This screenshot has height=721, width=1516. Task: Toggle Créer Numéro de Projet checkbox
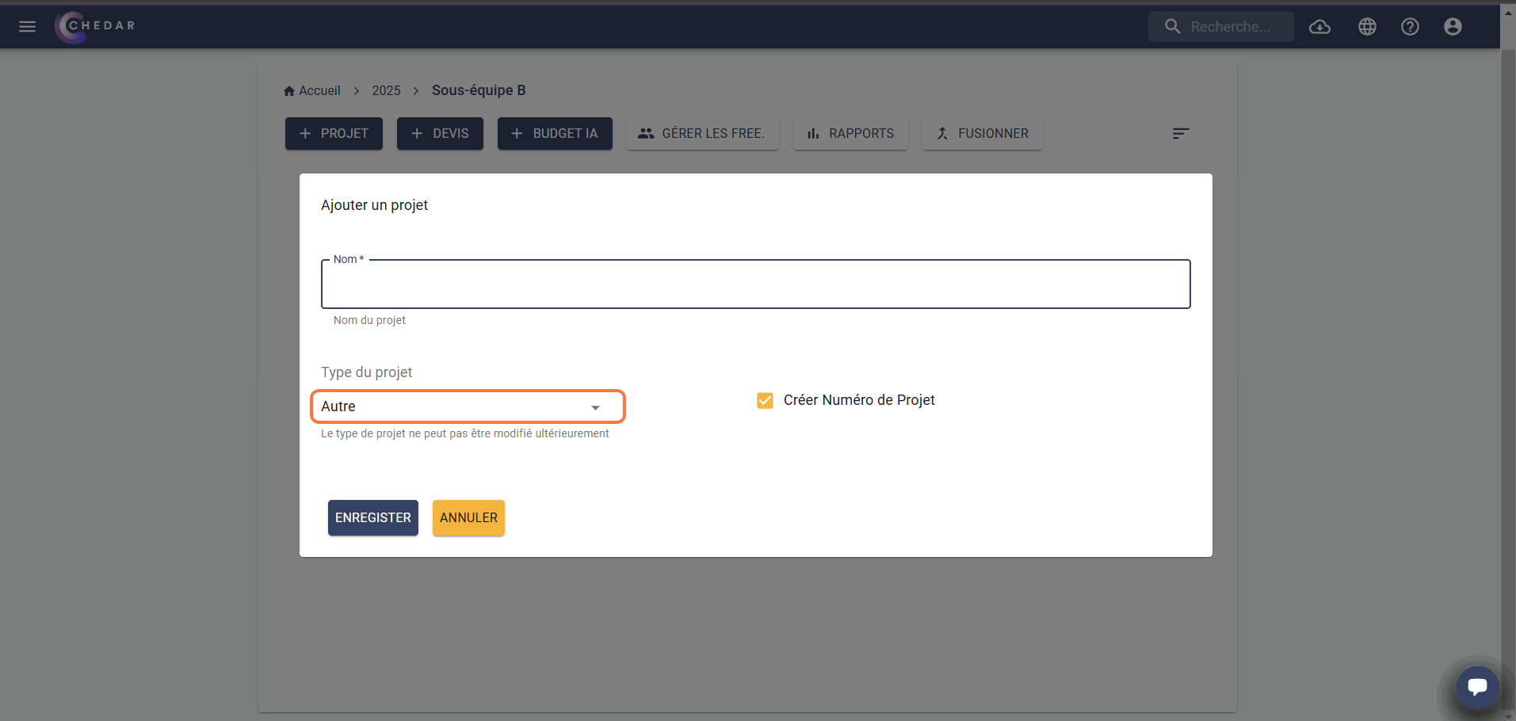[x=765, y=400]
